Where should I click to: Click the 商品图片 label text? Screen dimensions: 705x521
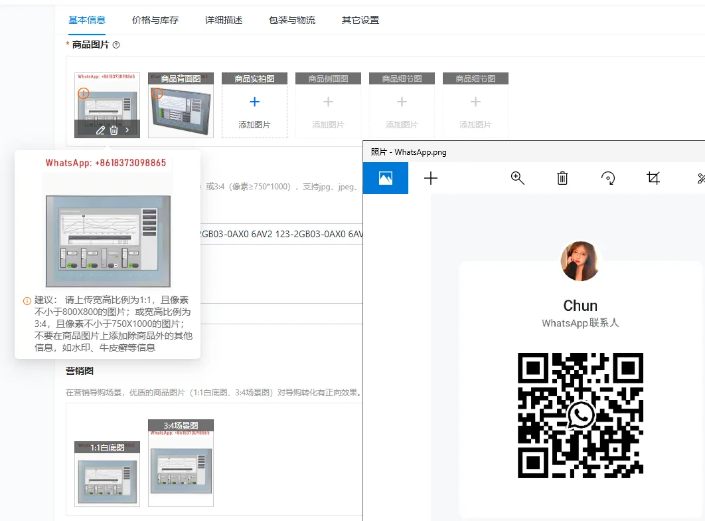click(x=90, y=45)
